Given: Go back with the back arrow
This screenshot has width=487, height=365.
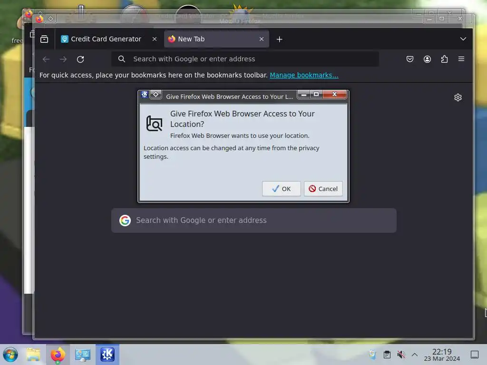Looking at the screenshot, I should click(46, 59).
